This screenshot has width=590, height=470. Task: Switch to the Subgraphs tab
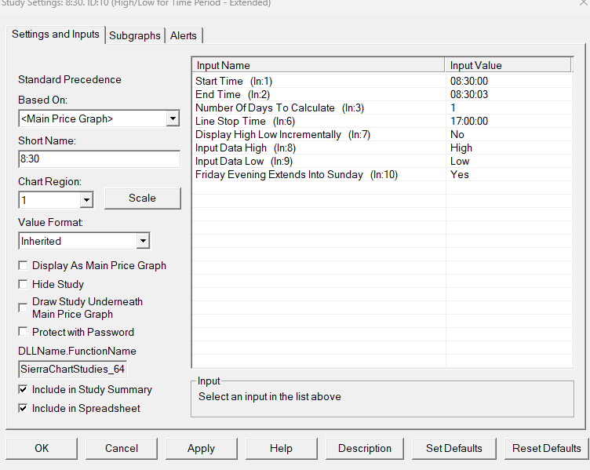[135, 36]
